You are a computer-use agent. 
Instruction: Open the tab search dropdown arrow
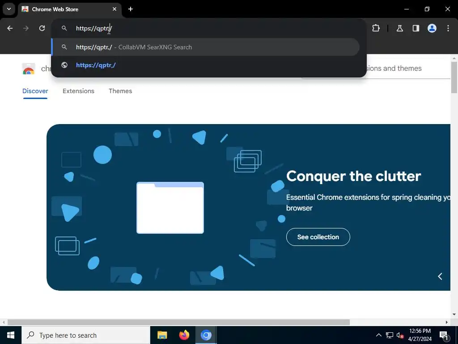(x=9, y=9)
